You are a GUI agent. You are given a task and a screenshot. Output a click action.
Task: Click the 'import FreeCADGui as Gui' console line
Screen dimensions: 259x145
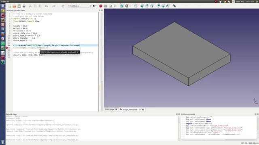199,124
